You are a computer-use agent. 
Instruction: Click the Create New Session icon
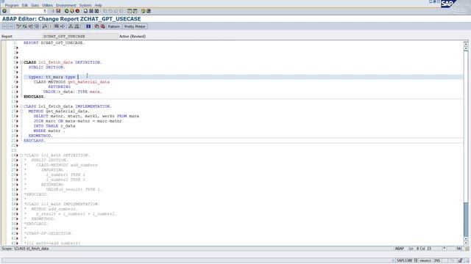click(x=130, y=11)
